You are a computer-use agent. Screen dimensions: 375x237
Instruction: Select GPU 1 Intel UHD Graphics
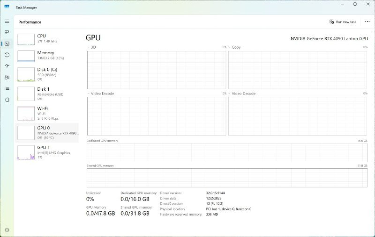point(48,152)
